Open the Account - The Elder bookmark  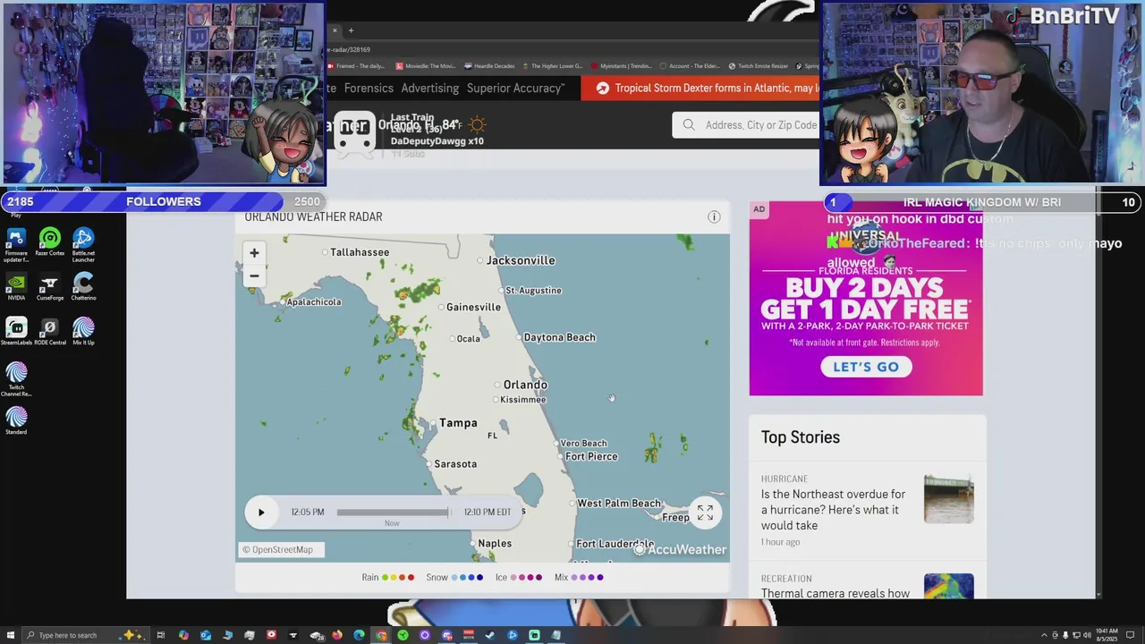pyautogui.click(x=691, y=66)
